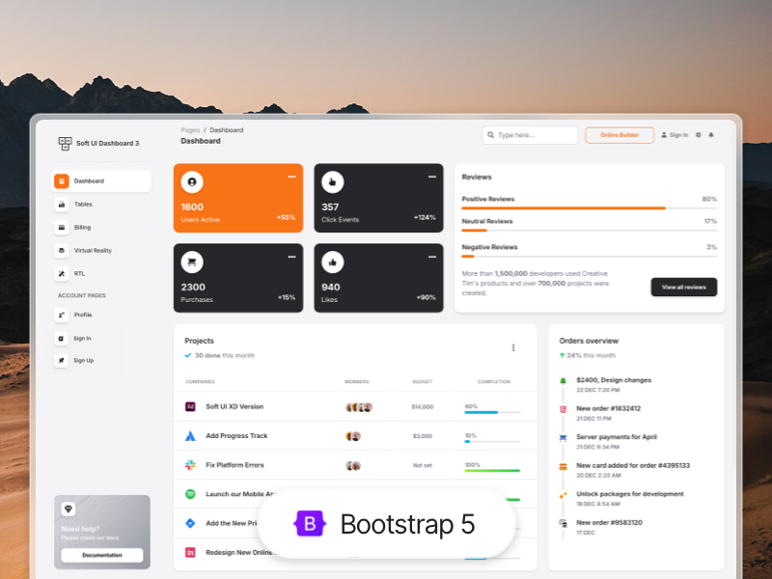772x579 pixels.
Task: Open the Click Events card menu
Action: tap(432, 176)
